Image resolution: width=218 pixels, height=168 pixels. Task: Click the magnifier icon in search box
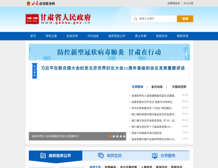tap(135, 19)
